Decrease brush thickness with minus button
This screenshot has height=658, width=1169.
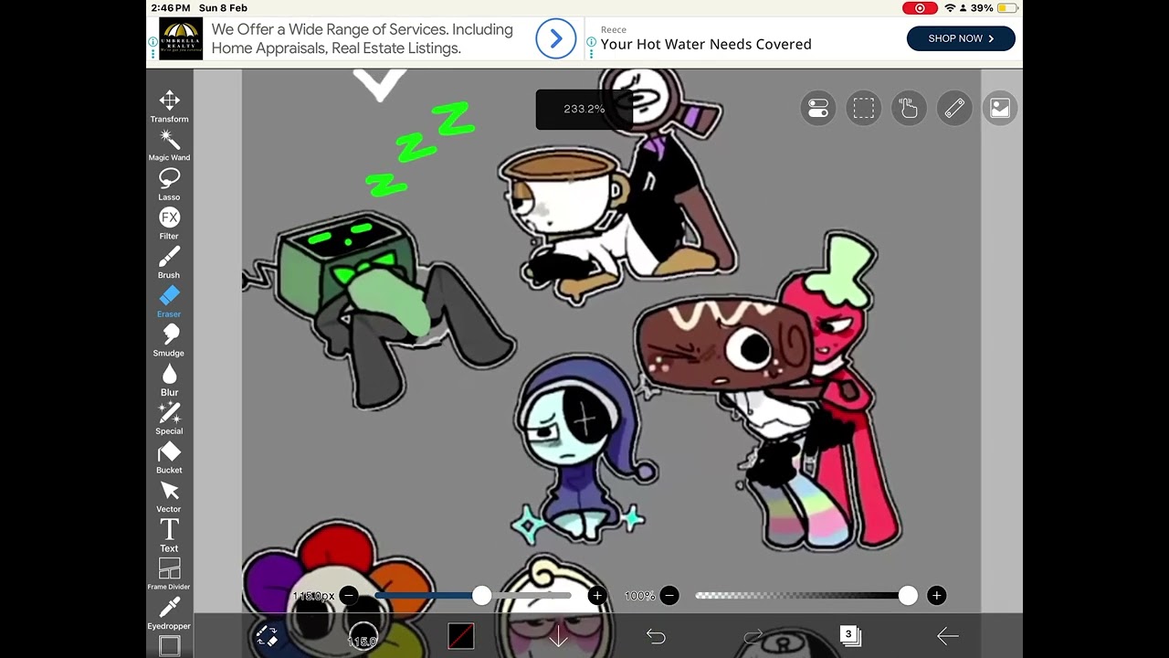pos(349,596)
